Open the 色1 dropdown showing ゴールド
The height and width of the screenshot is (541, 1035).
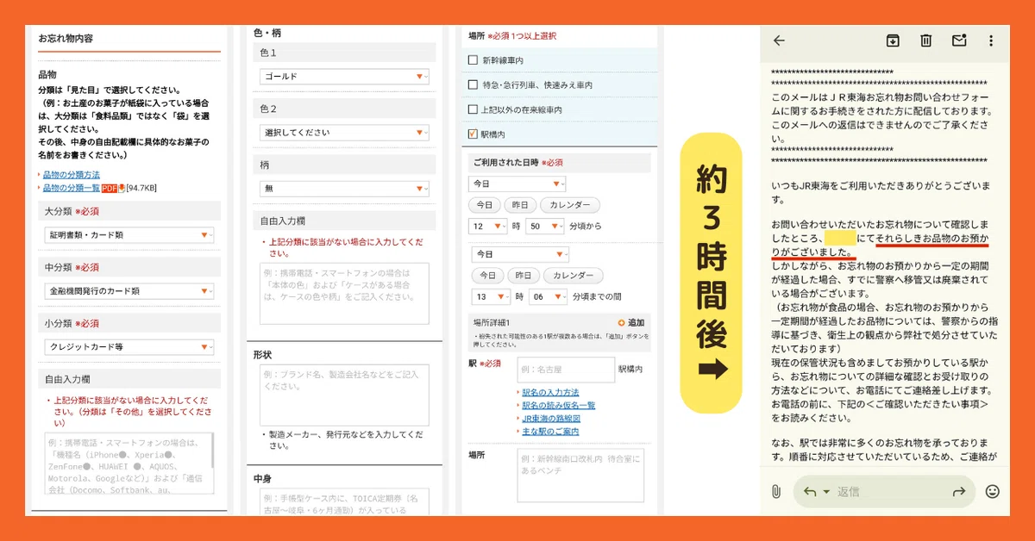pyautogui.click(x=344, y=76)
